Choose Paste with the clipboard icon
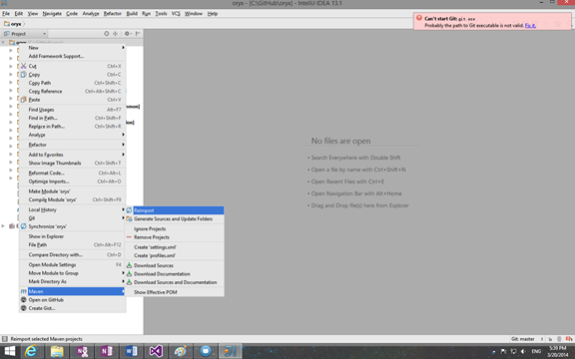Viewport: 575px width, 359px height. (72, 100)
